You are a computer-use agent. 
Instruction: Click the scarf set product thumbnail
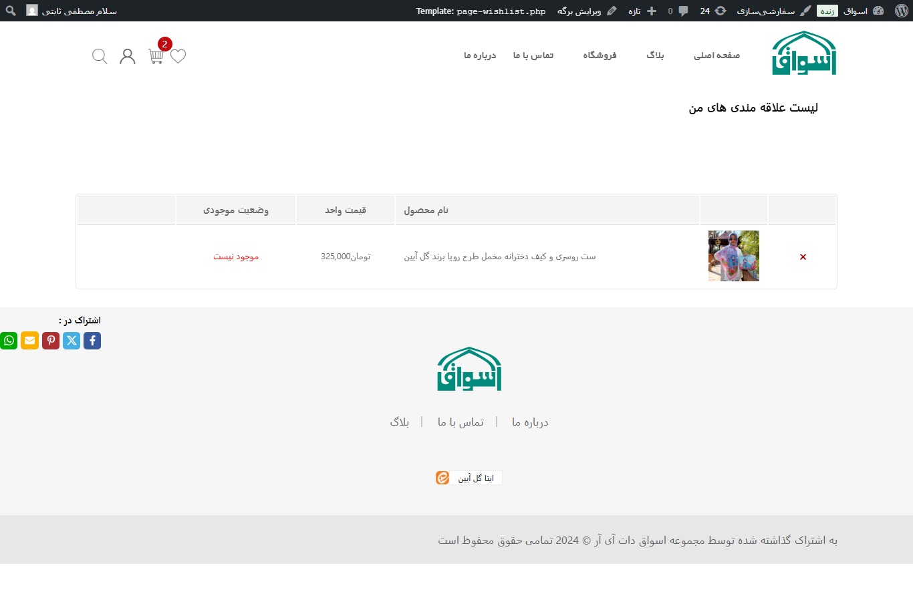tap(733, 256)
